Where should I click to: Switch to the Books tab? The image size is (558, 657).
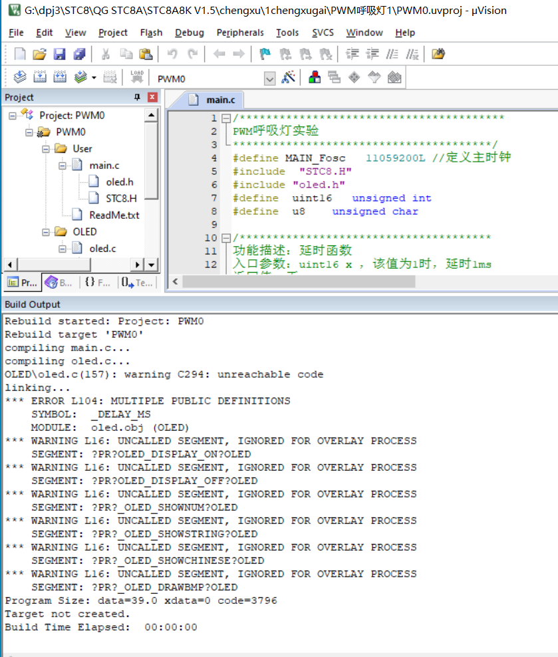coord(59,283)
